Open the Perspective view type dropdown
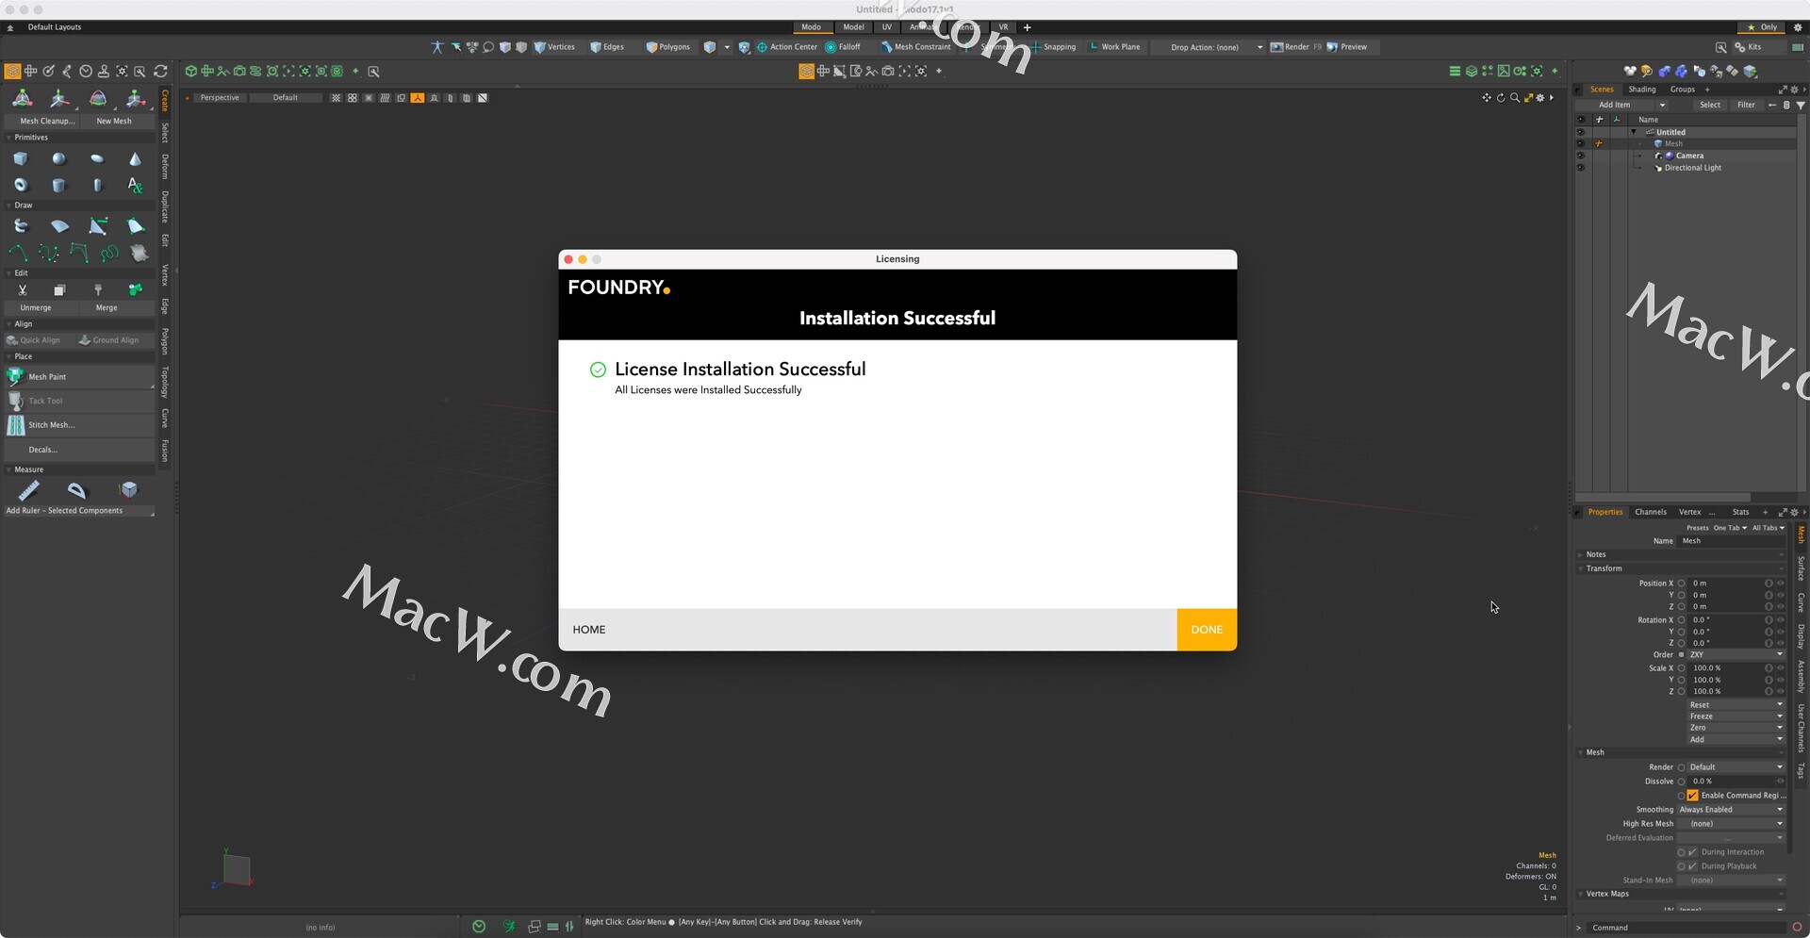1810x938 pixels. click(x=220, y=98)
